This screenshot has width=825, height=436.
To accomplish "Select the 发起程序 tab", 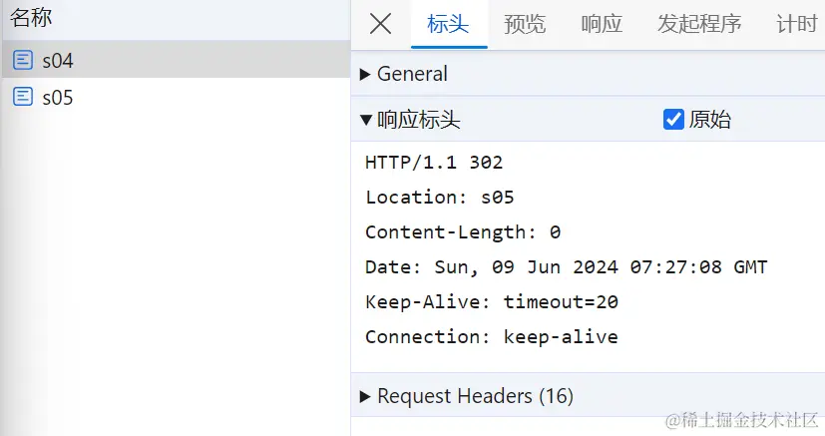I will coord(699,24).
